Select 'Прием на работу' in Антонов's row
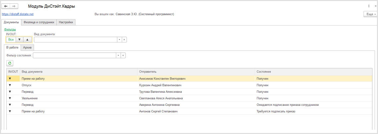This screenshot has height=134, width=378. pyautogui.click(x=33, y=111)
